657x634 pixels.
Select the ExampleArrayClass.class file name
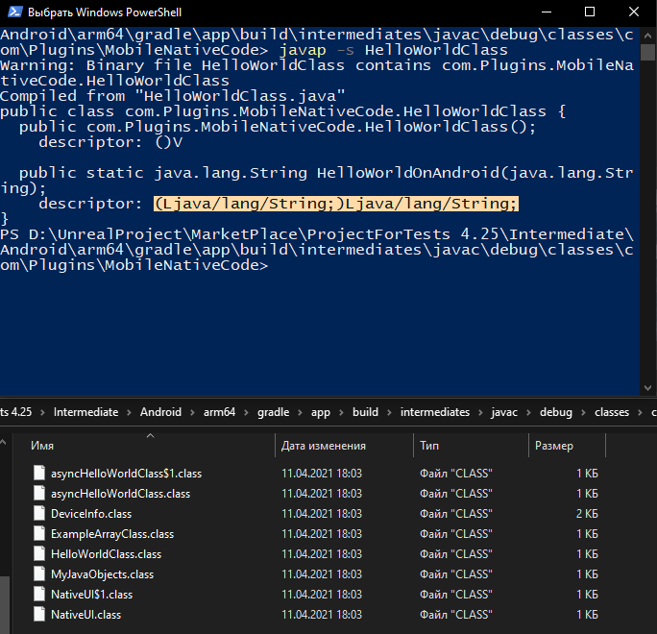coord(111,534)
